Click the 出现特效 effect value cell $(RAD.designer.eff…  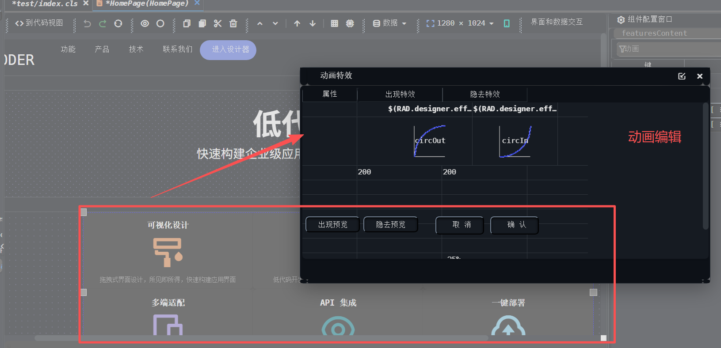click(429, 109)
